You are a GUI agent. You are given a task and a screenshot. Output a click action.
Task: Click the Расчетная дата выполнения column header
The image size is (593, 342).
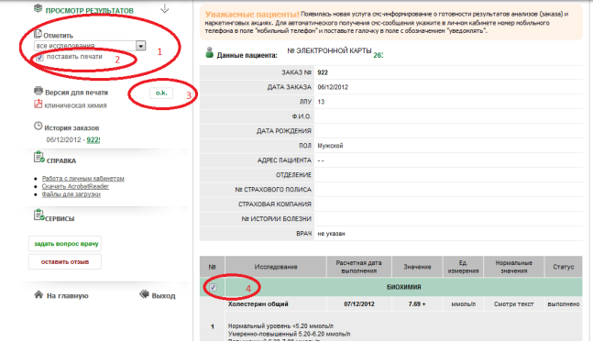click(359, 267)
